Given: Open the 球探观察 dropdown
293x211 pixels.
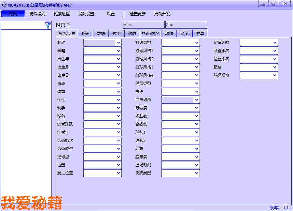Looking at the screenshot, I should (275, 75).
